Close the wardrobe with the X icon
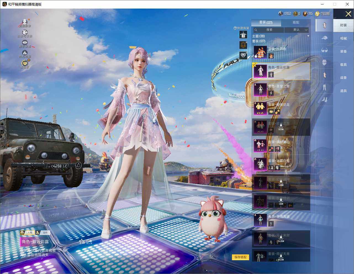The height and width of the screenshot is (274, 354). pos(348,14)
